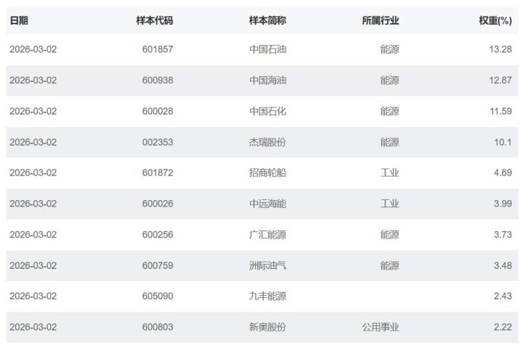Select the weight value 4.69
The image size is (521, 345).
[503, 172]
